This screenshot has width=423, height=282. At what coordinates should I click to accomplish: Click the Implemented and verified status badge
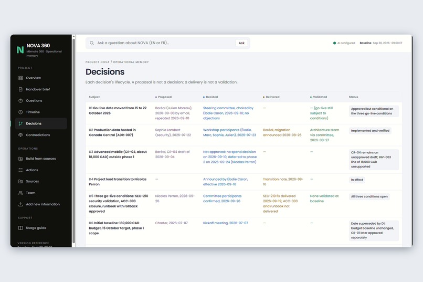tap(370, 131)
